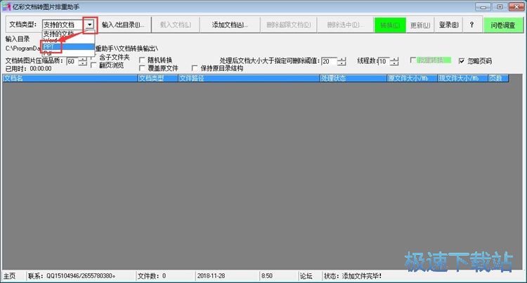527x283 pixels.
Task: Close the application window
Action: point(516,7)
